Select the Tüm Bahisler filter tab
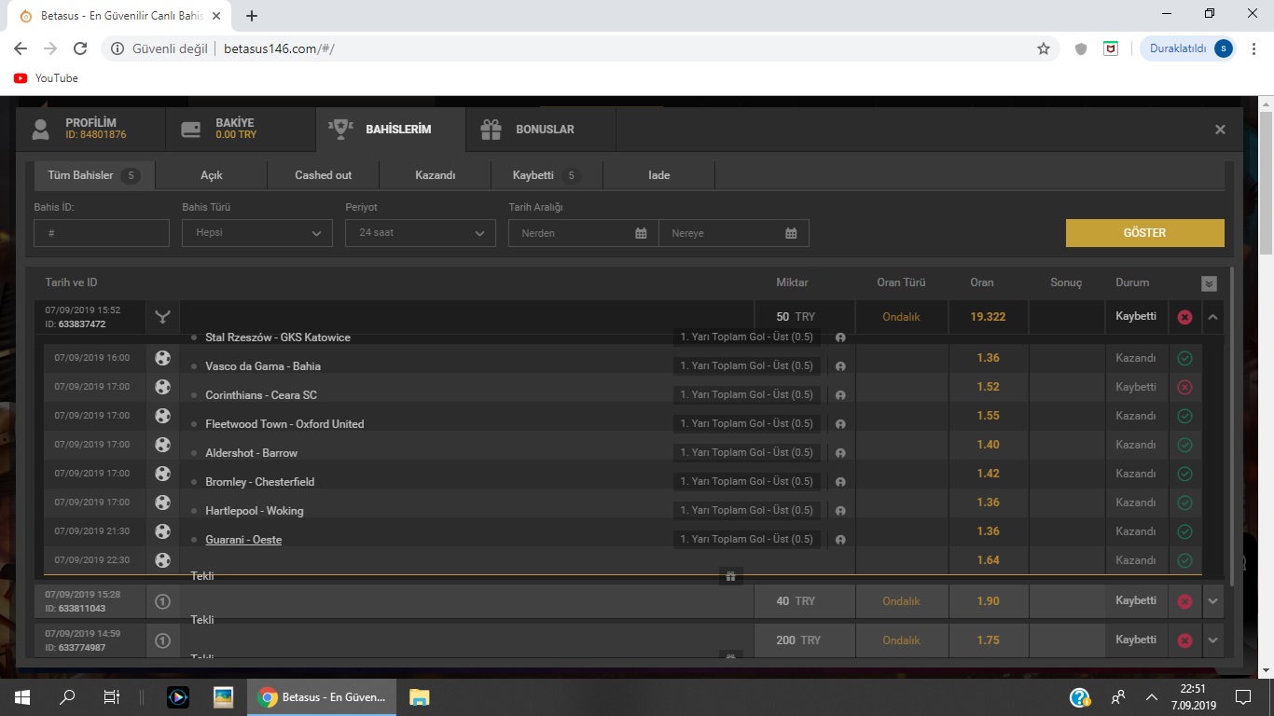This screenshot has height=716, width=1274. point(94,175)
